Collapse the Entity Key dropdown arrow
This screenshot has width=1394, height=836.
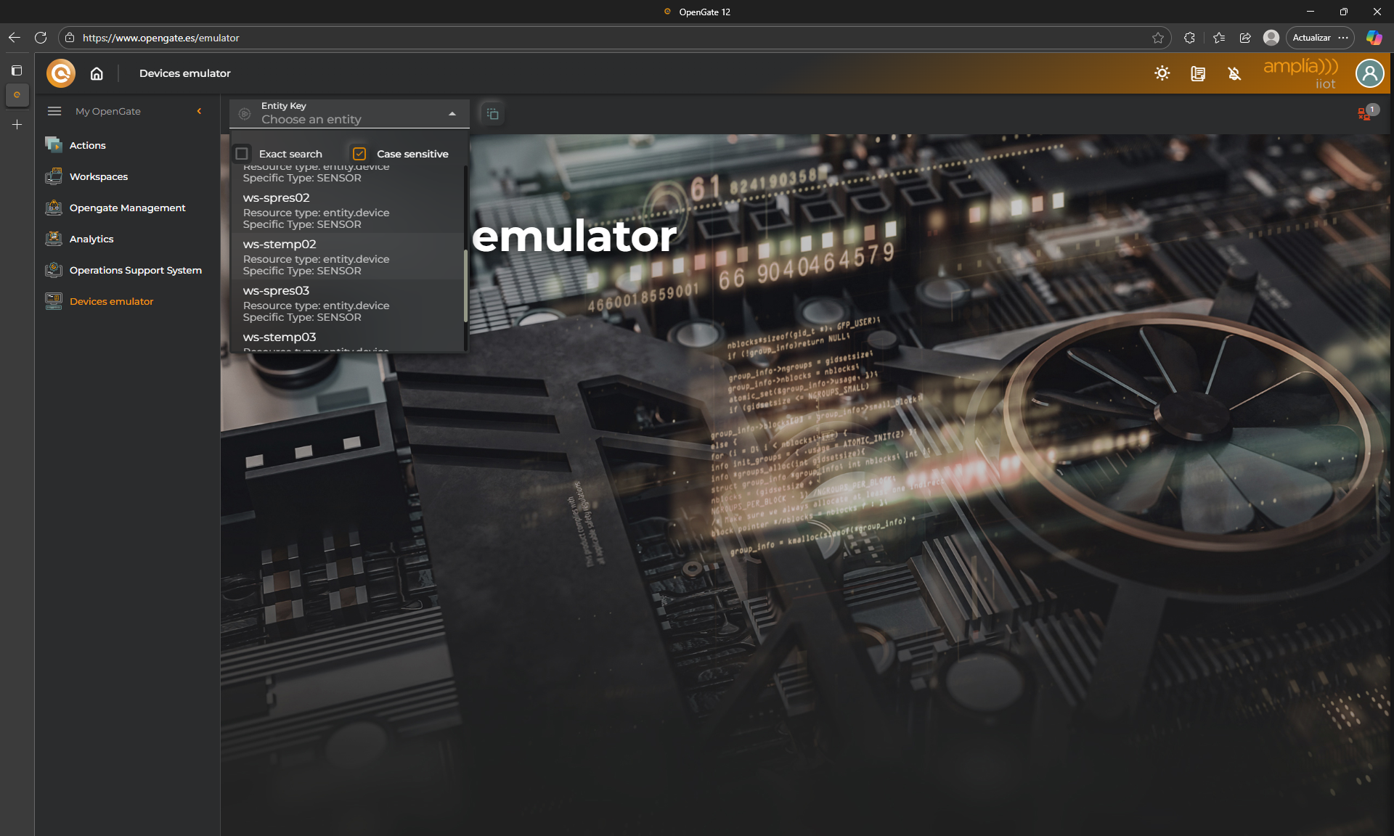(x=452, y=114)
